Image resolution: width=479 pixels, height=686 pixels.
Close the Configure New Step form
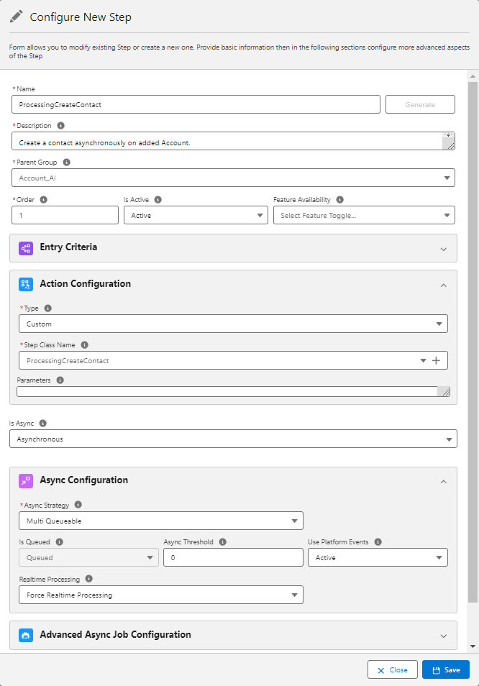click(392, 669)
